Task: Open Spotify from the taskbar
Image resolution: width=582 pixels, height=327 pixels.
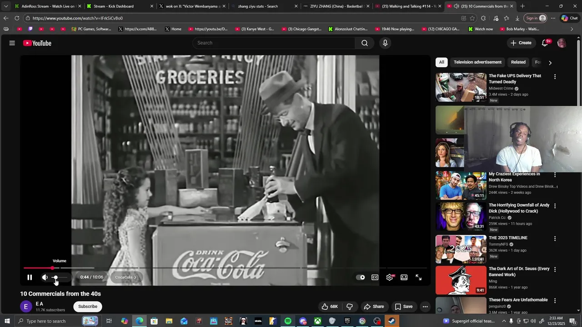Action: pyautogui.click(x=288, y=321)
